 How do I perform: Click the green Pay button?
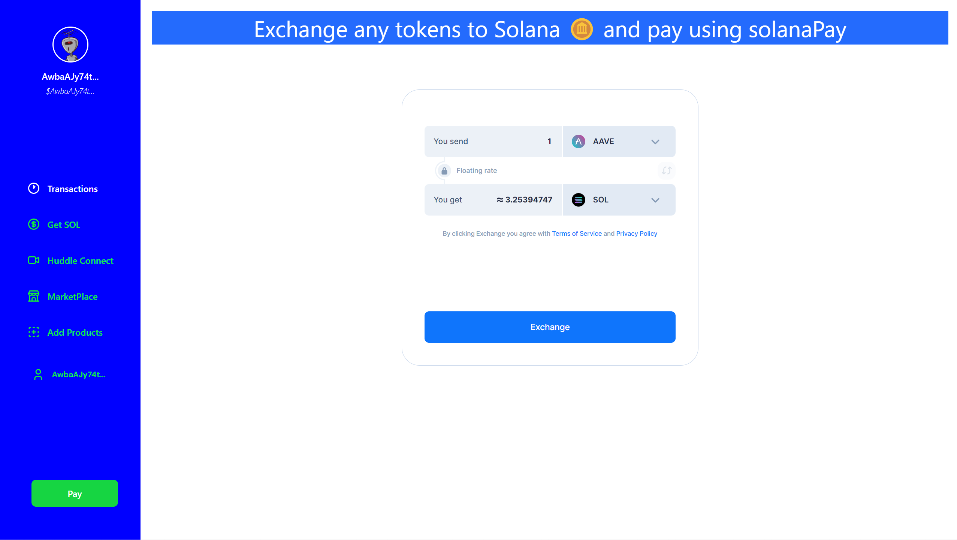point(74,493)
